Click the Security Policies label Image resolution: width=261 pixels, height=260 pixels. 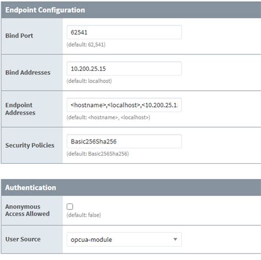tap(30, 145)
